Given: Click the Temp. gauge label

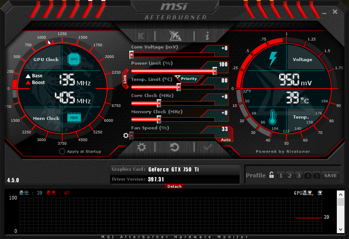Looking at the screenshot, I should 301,117.
